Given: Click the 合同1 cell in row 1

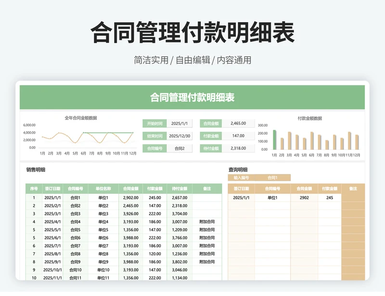Looking at the screenshot, I should [x=76, y=198].
